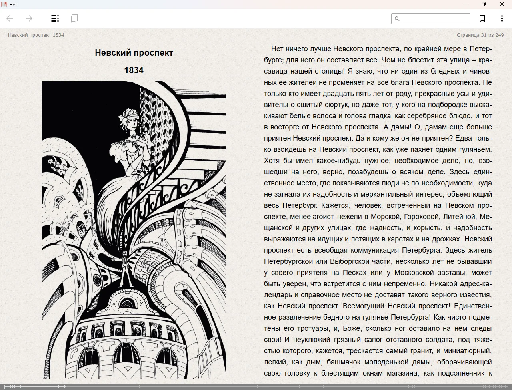
Task: Close the Нос book window
Action: 502,4
